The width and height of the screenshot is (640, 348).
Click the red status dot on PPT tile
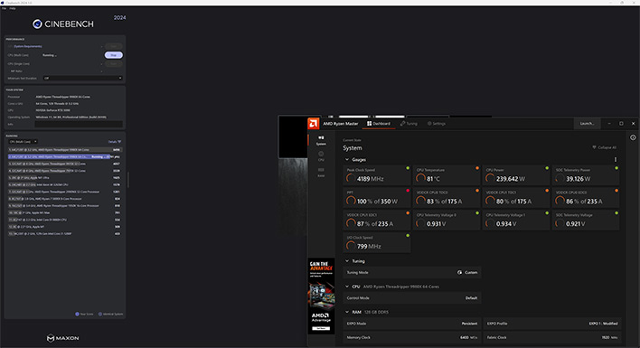[408, 191]
